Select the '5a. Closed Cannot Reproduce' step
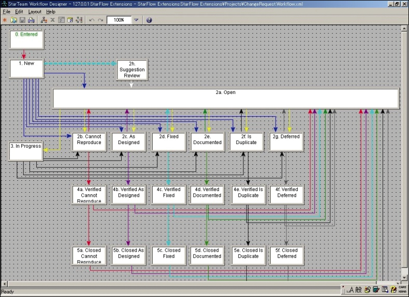 coord(89,256)
